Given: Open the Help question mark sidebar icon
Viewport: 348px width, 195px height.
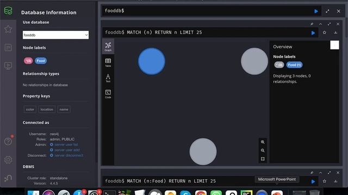Looking at the screenshot, I should (x=8, y=141).
